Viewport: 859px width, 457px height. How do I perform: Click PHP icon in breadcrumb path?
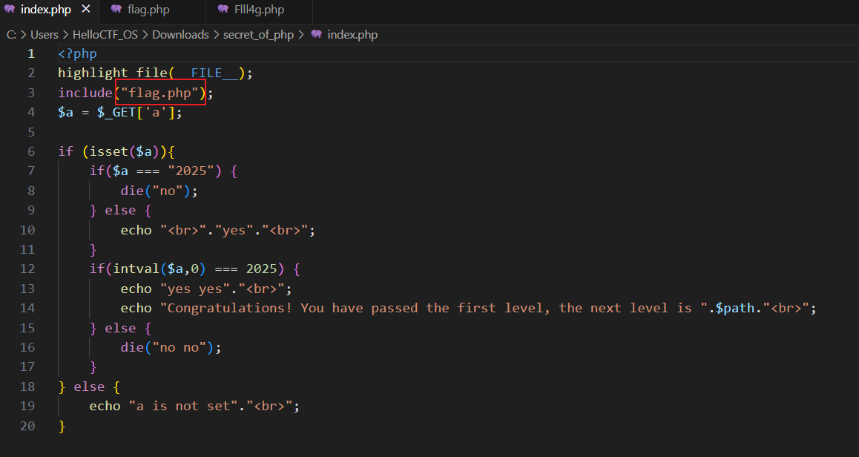coord(316,35)
